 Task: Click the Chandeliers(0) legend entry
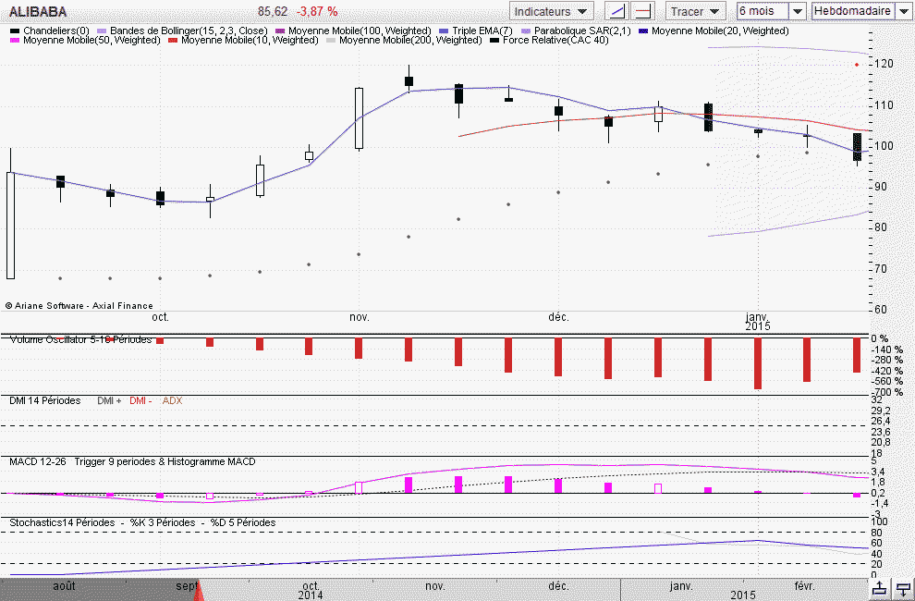pos(50,31)
